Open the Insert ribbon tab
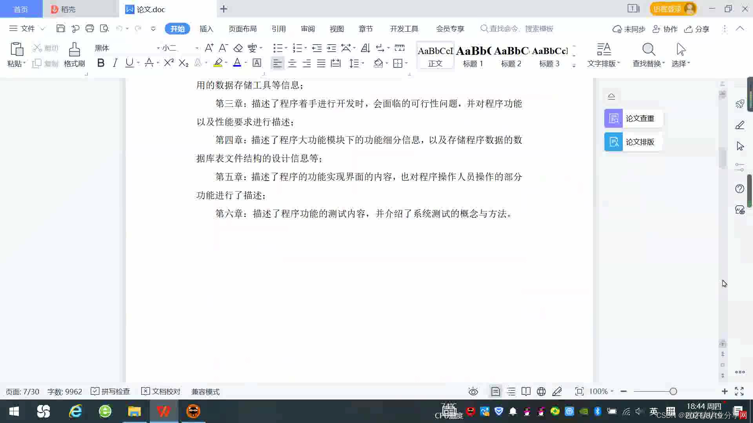Image resolution: width=753 pixels, height=423 pixels. click(x=206, y=29)
